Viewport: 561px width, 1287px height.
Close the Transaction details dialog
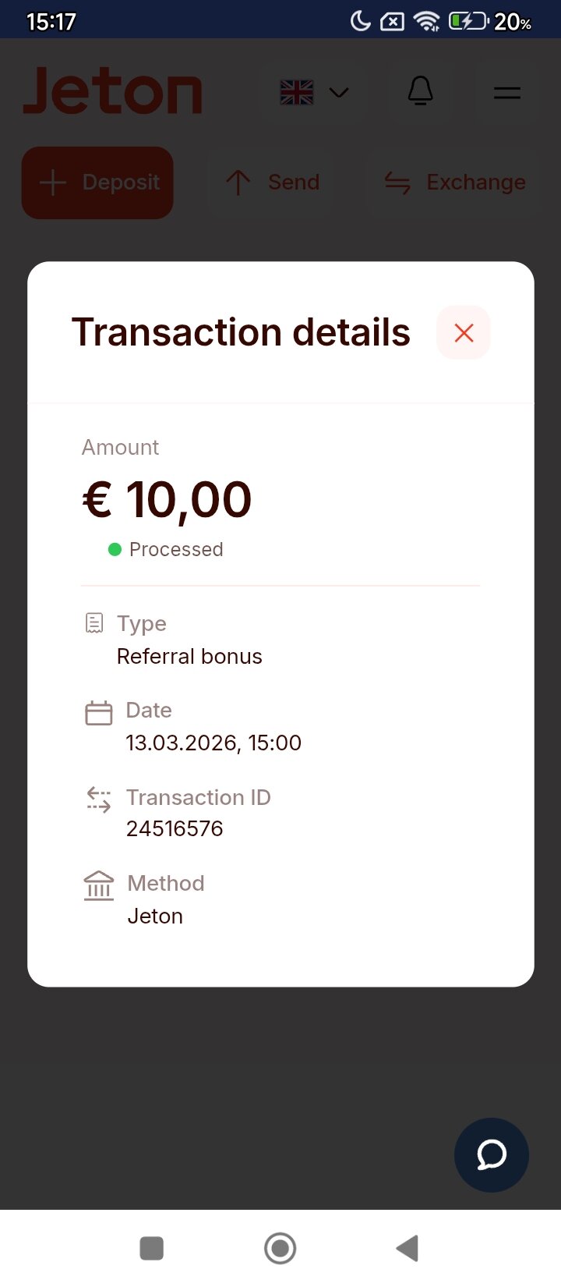click(464, 333)
